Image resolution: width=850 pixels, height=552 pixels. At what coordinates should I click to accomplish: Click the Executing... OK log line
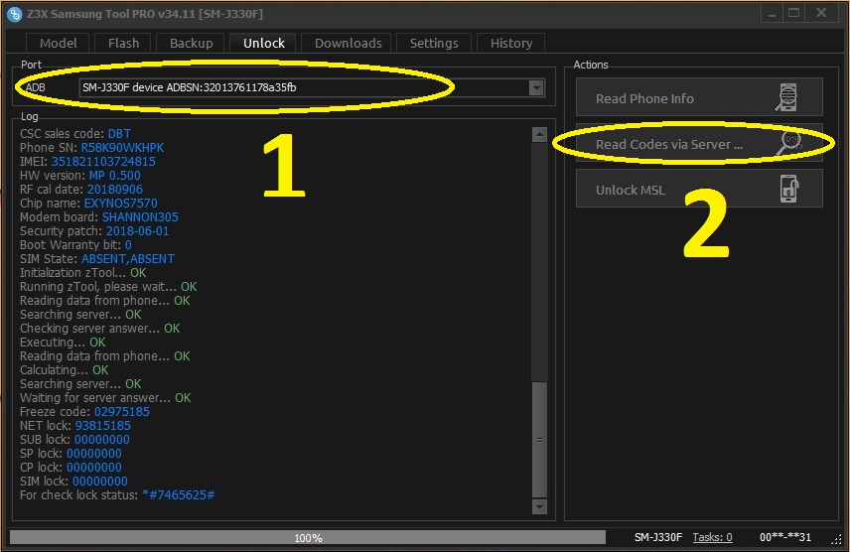pos(63,343)
